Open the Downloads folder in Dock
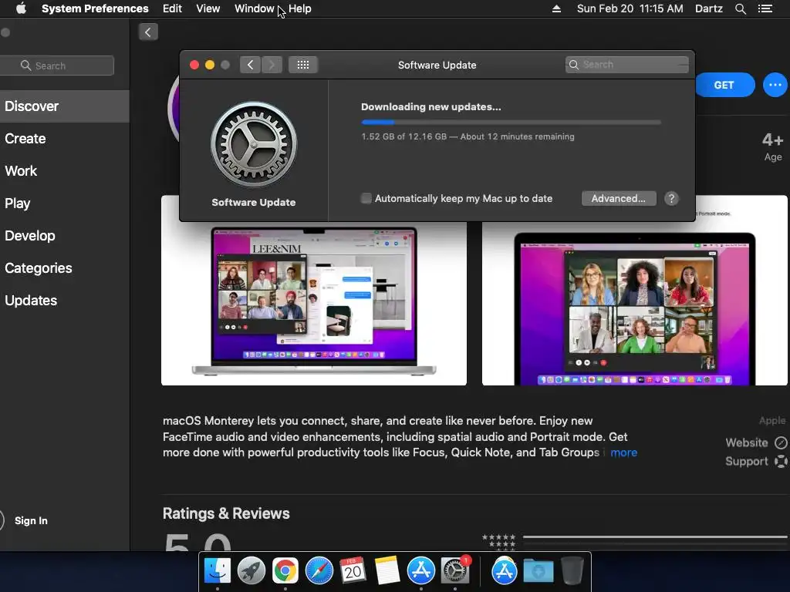 click(x=538, y=571)
